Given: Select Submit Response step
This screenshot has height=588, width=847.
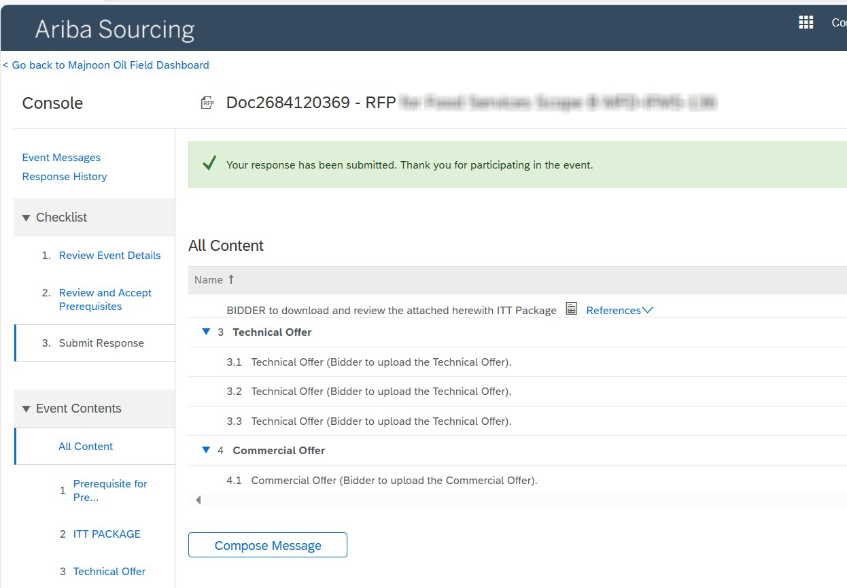Looking at the screenshot, I should click(x=101, y=343).
